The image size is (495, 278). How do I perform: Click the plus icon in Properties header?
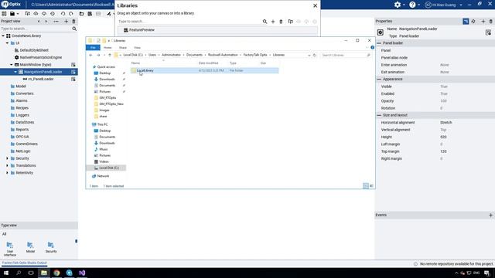[483, 21]
